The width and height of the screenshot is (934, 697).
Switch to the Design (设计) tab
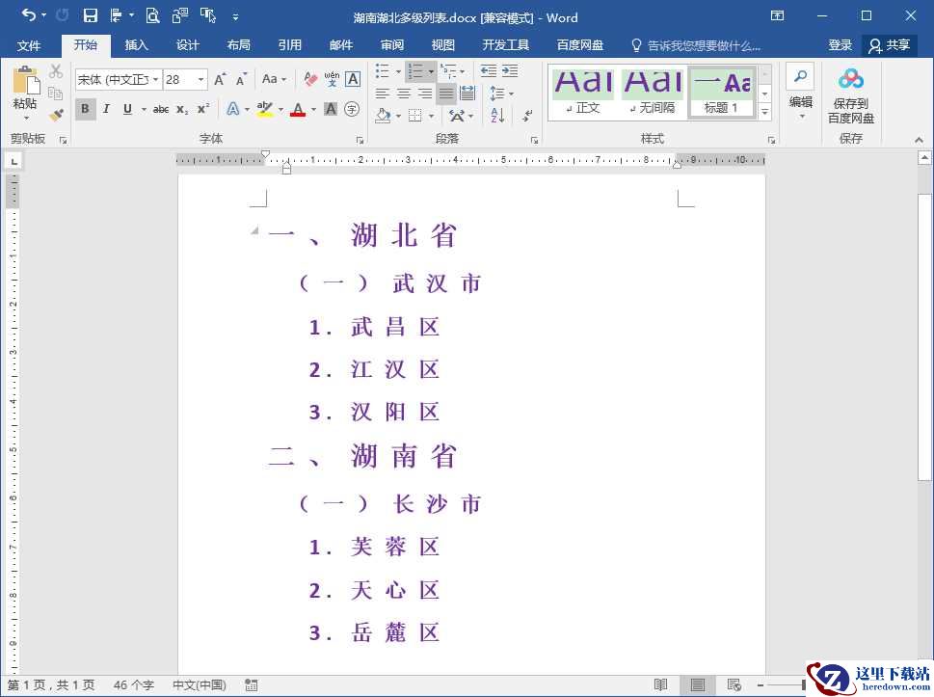click(188, 45)
